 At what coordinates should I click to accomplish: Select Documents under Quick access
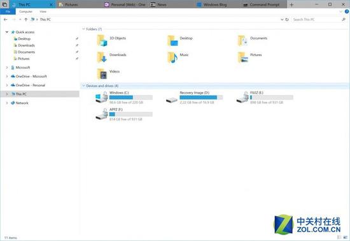click(26, 52)
